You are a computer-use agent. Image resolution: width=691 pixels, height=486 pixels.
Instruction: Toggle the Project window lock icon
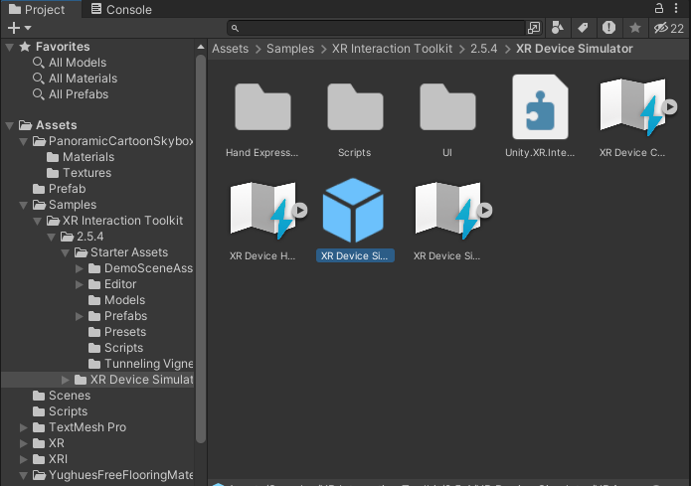(659, 8)
